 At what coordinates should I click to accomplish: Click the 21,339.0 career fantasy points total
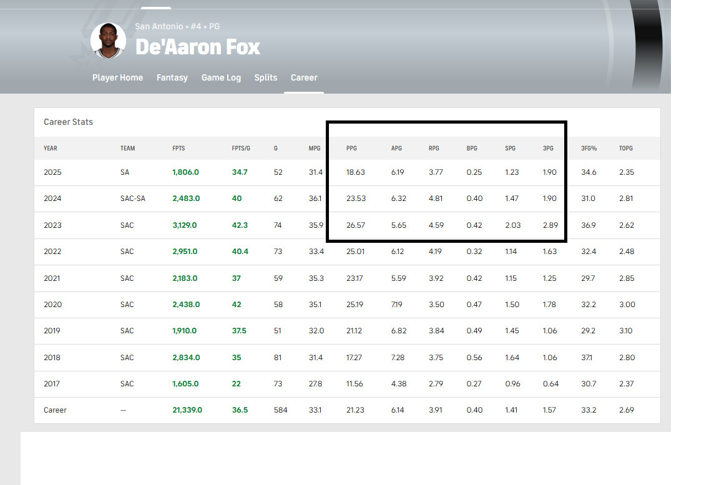(187, 410)
